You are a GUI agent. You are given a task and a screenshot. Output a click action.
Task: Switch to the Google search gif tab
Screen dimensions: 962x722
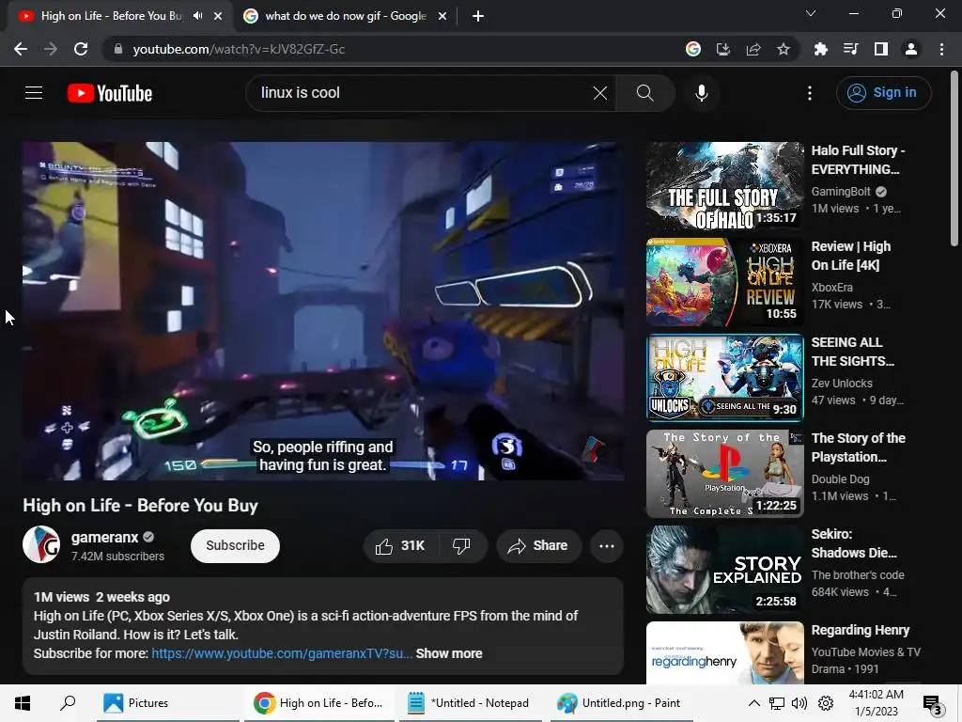pos(346,16)
